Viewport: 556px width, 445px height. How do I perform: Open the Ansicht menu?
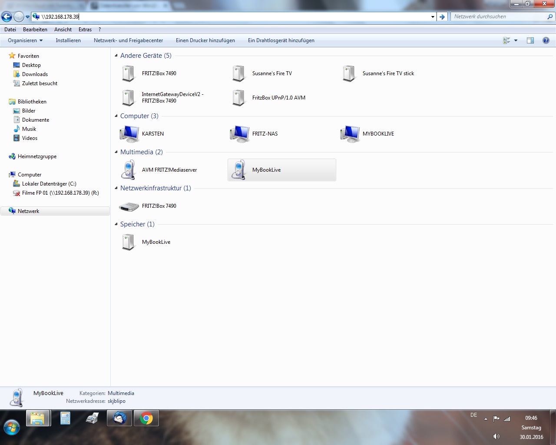click(x=63, y=30)
